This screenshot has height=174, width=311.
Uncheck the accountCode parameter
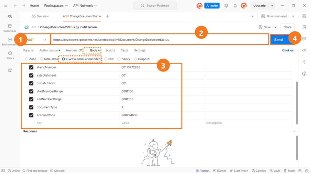point(31,115)
